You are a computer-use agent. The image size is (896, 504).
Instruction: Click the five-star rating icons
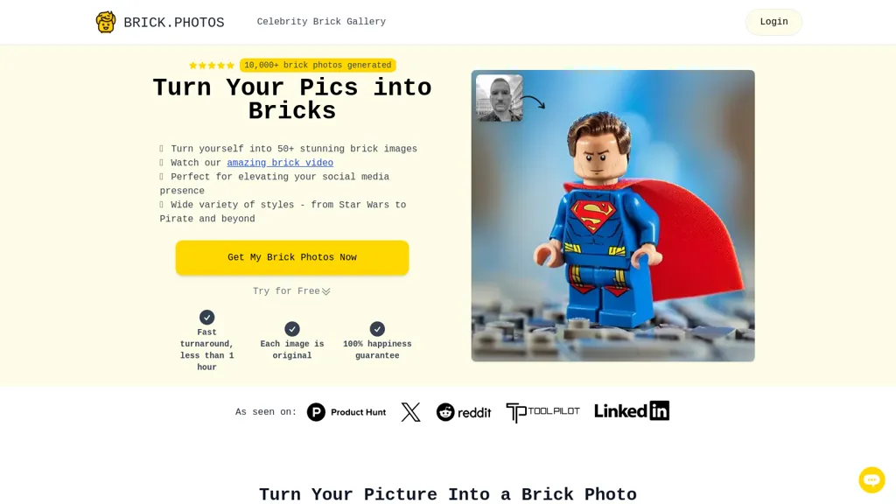(x=212, y=65)
